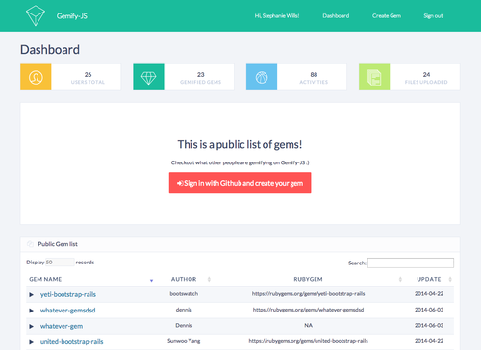Focus the Search input field
This screenshot has height=350, width=481.
point(411,262)
